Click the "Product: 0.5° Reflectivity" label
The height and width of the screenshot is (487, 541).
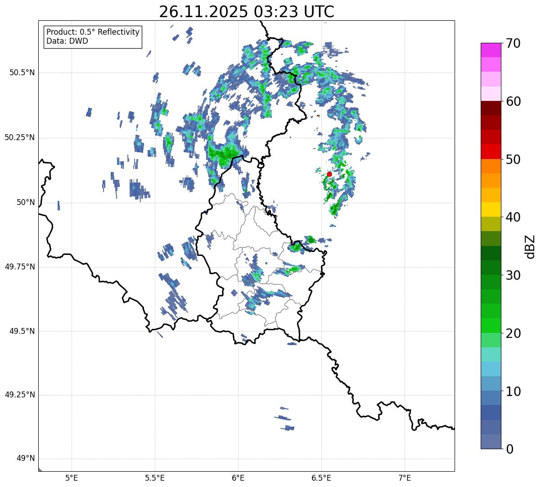click(x=93, y=32)
